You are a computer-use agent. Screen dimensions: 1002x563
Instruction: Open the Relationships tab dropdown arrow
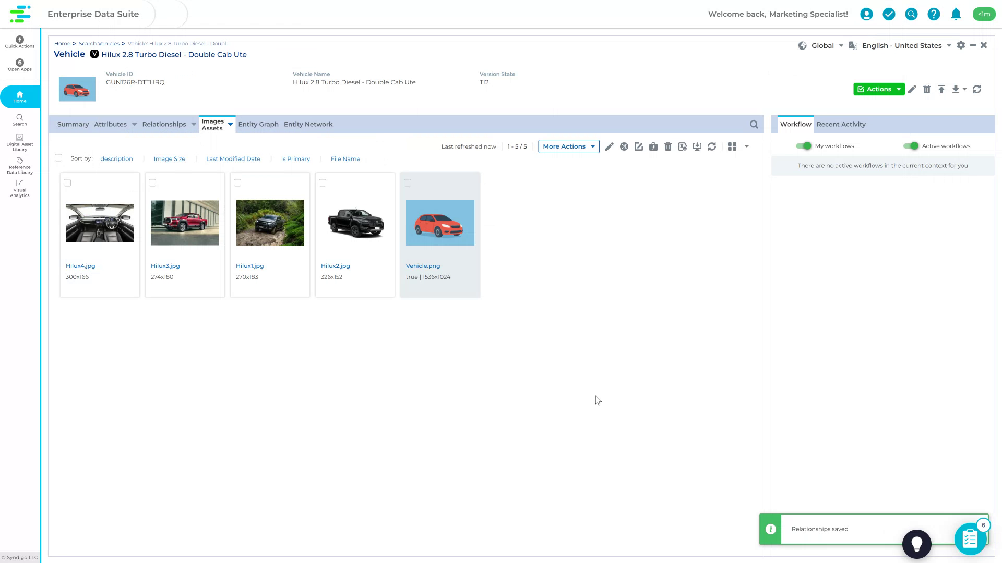[x=193, y=124]
